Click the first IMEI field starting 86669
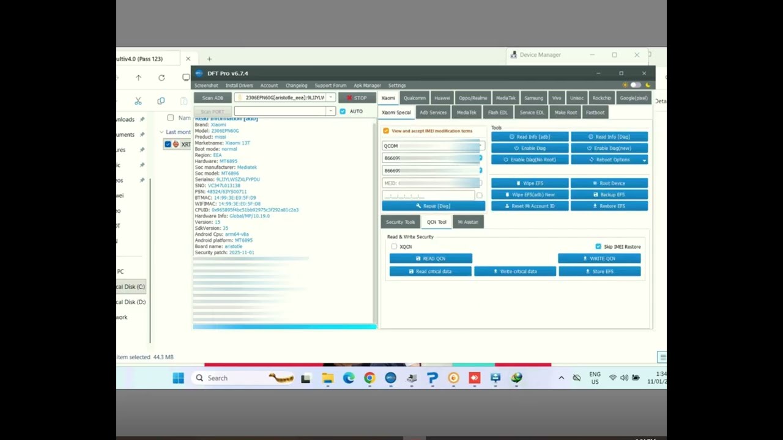This screenshot has width=783, height=440. pyautogui.click(x=432, y=158)
